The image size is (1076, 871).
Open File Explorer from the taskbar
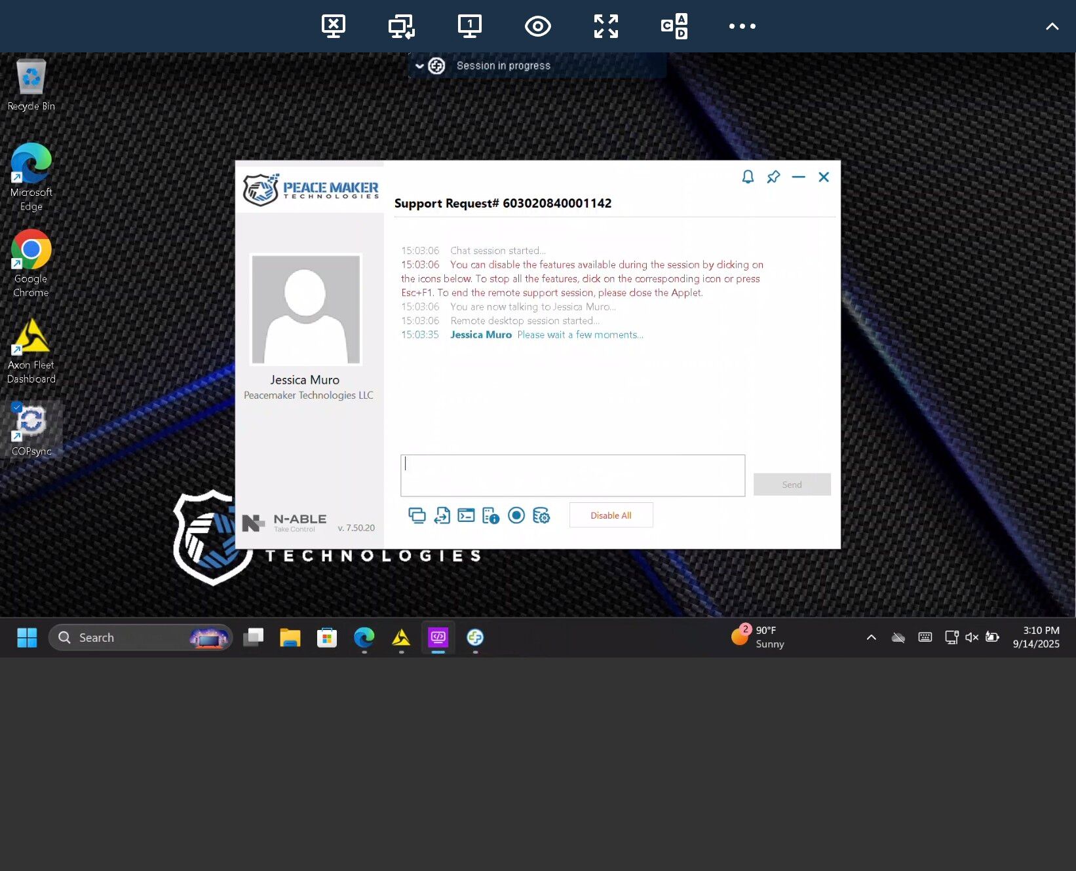pos(290,637)
